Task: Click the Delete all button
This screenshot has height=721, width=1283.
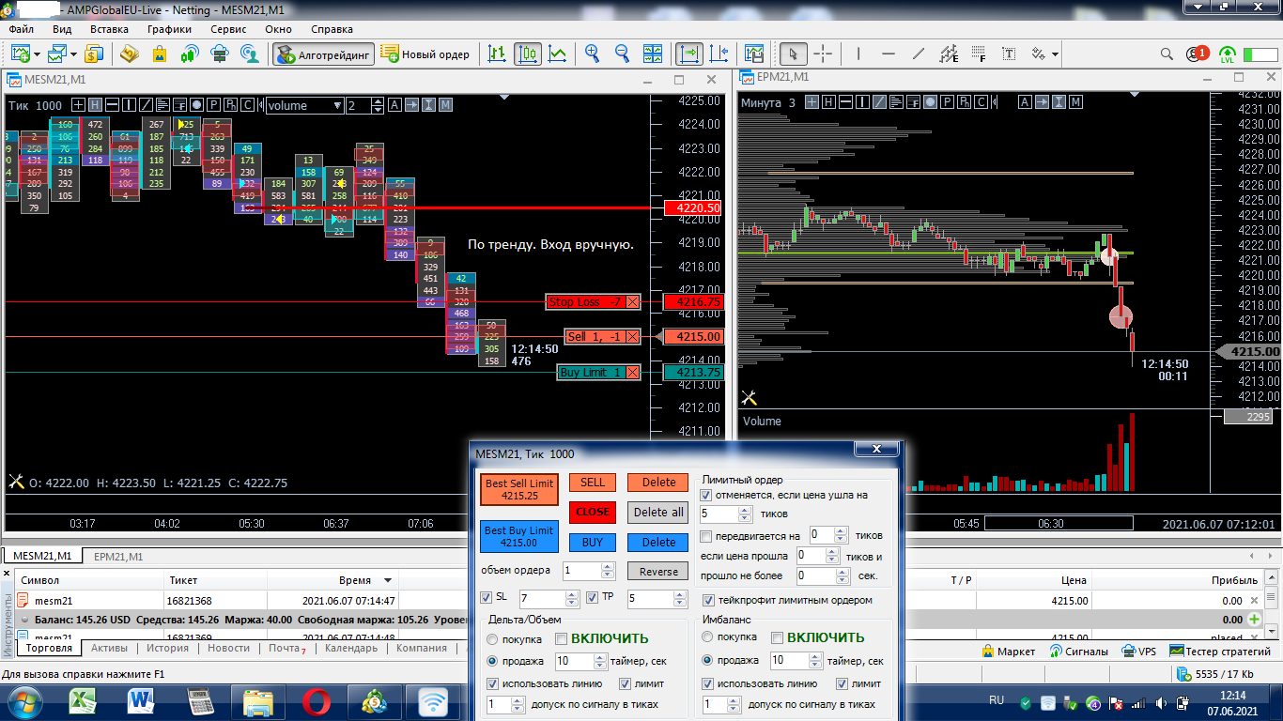Action: click(658, 513)
